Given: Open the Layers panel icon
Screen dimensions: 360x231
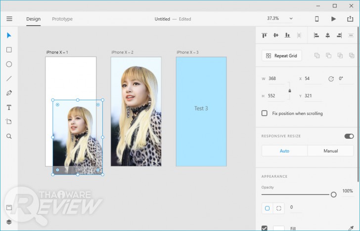Looking at the screenshot, I should 9,222.
